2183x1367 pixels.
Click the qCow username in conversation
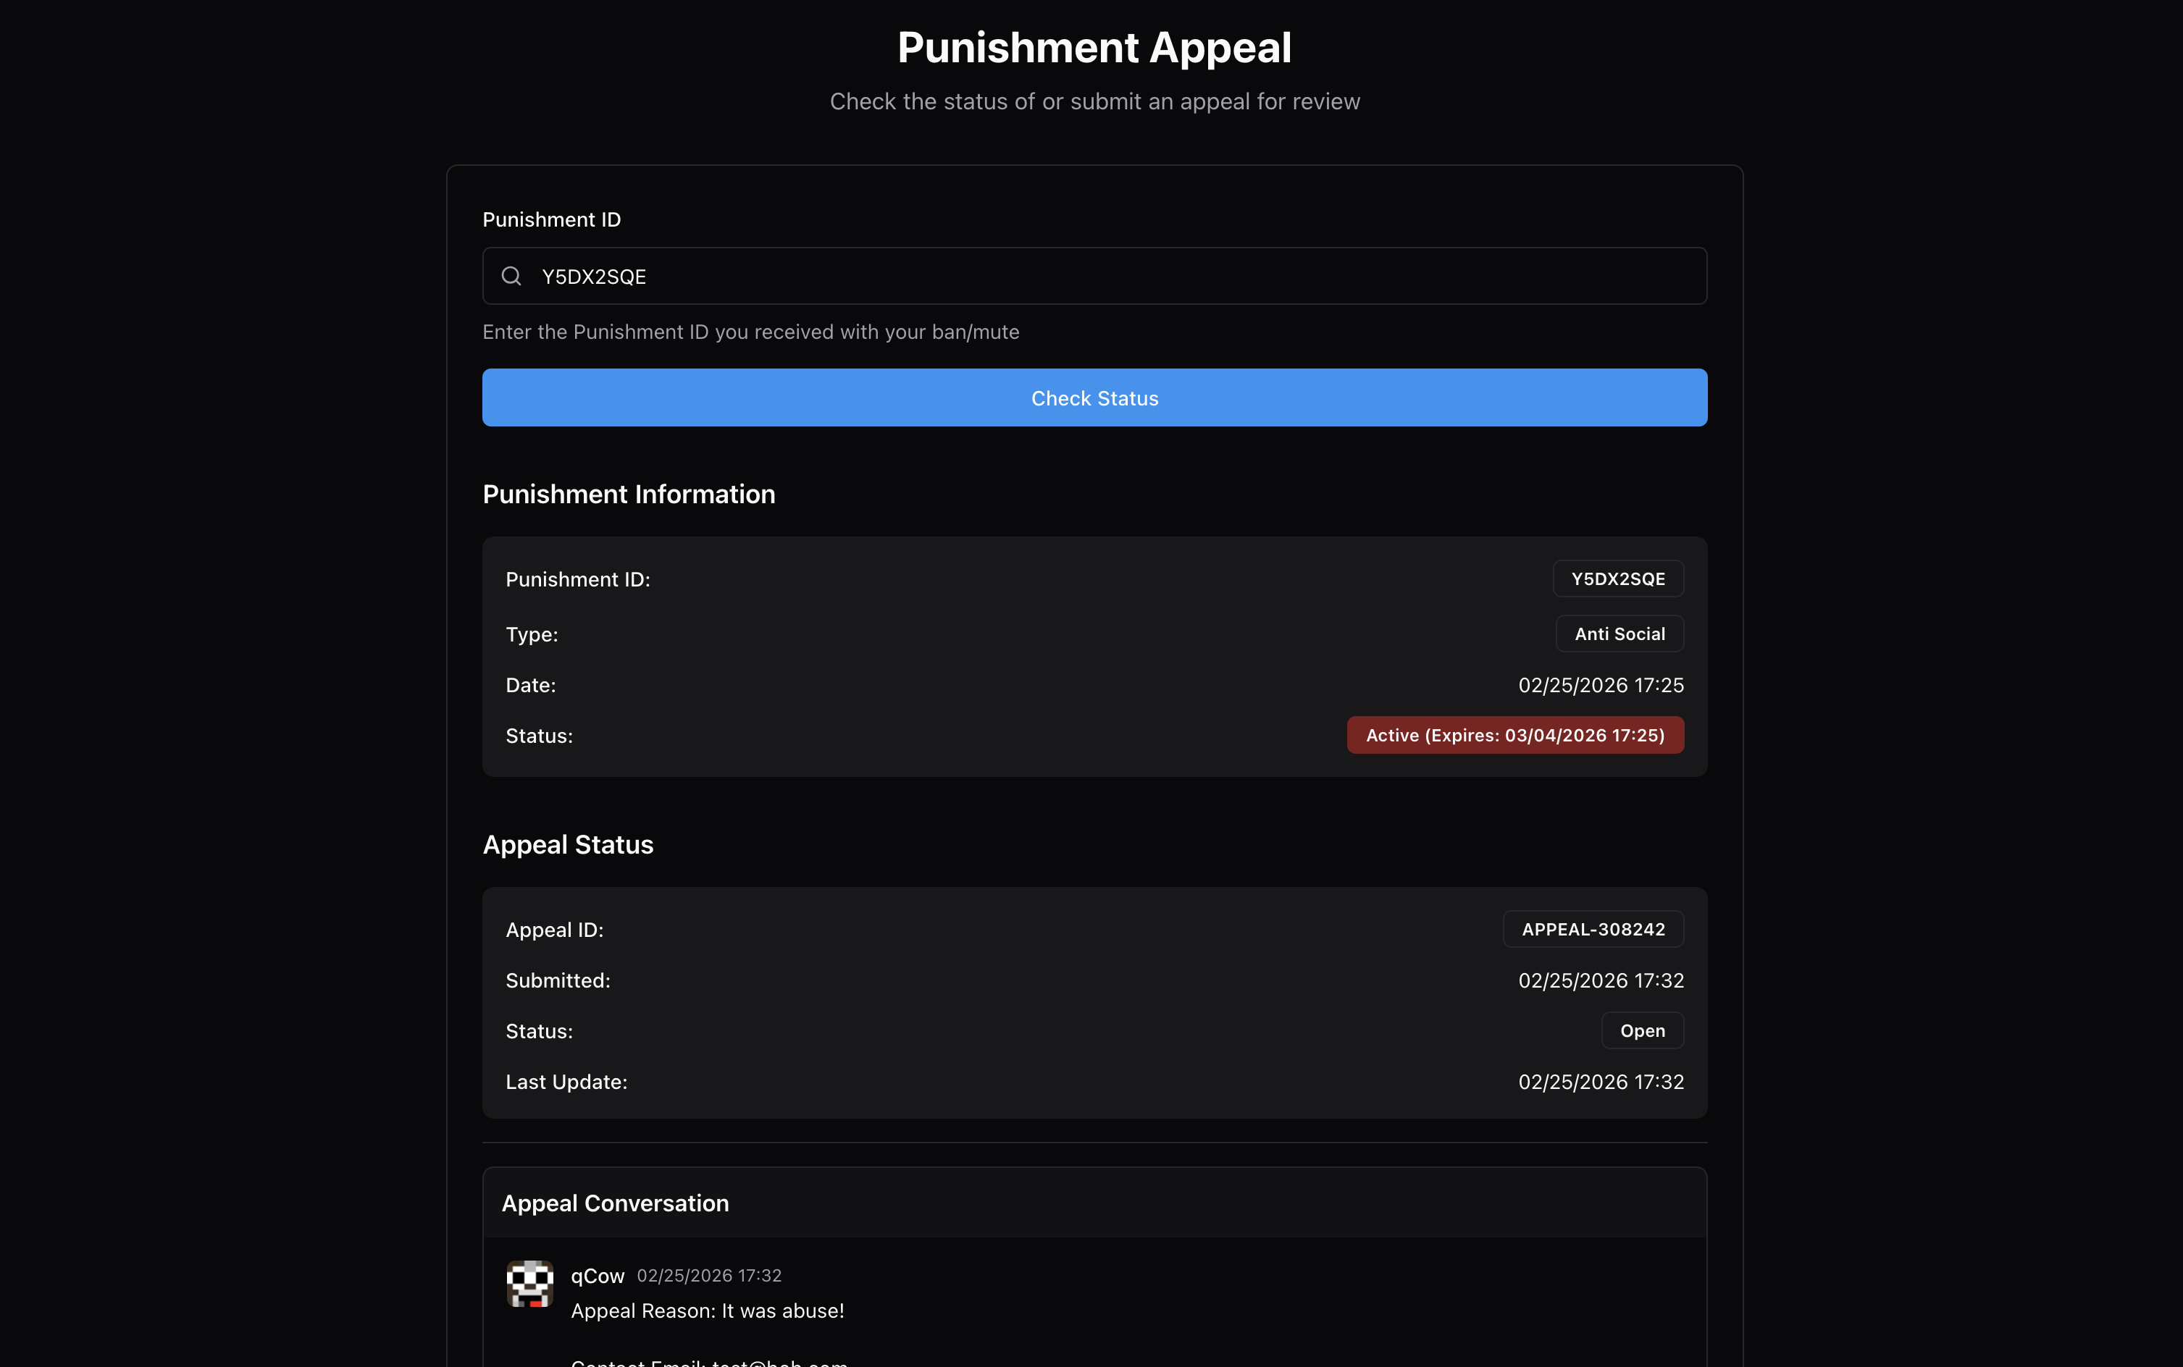[x=597, y=1276]
